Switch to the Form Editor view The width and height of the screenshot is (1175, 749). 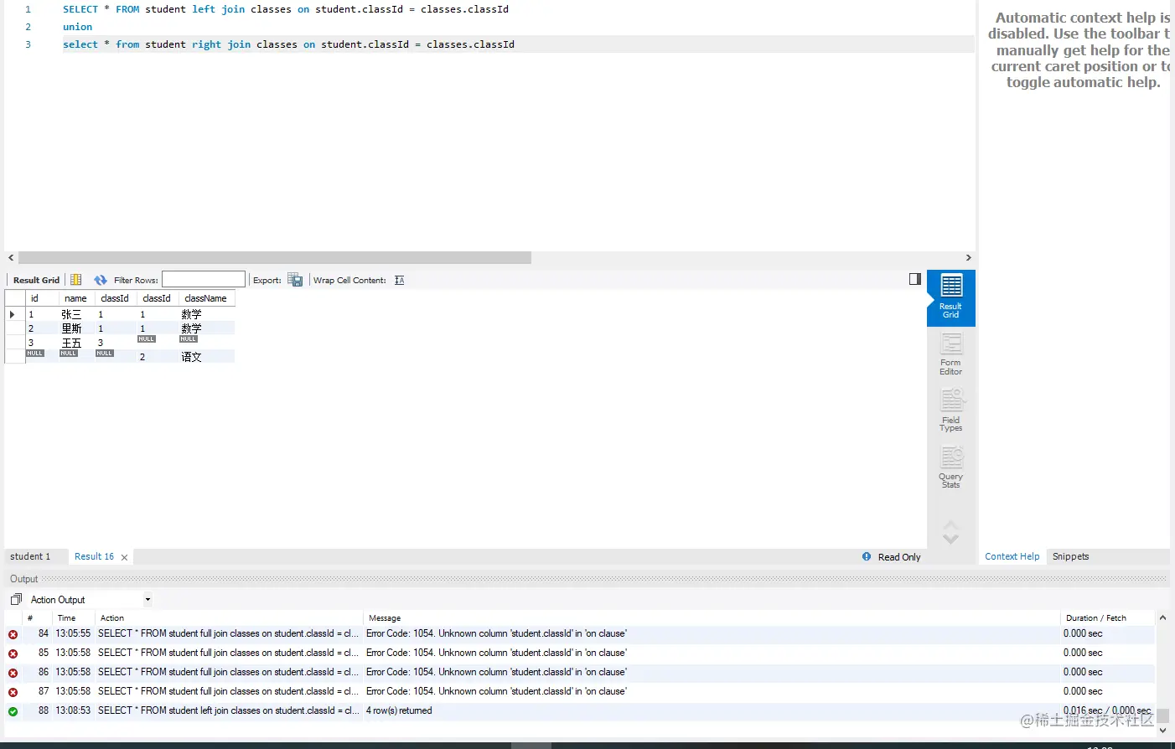click(951, 354)
